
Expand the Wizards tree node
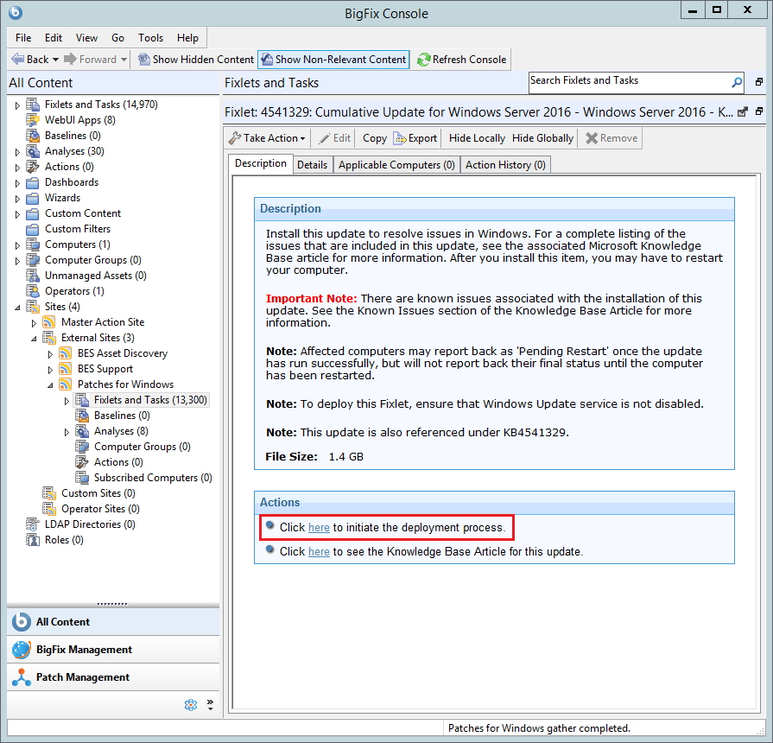17,199
